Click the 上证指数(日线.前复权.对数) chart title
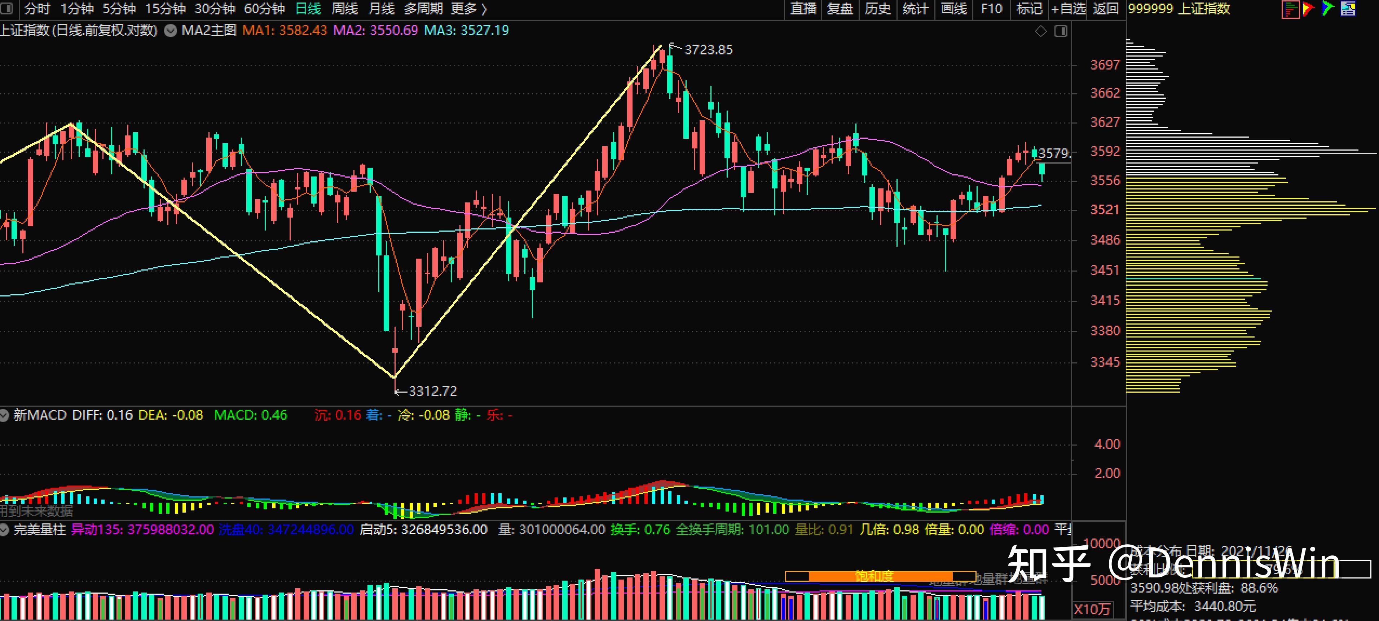The image size is (1379, 621). tap(79, 31)
